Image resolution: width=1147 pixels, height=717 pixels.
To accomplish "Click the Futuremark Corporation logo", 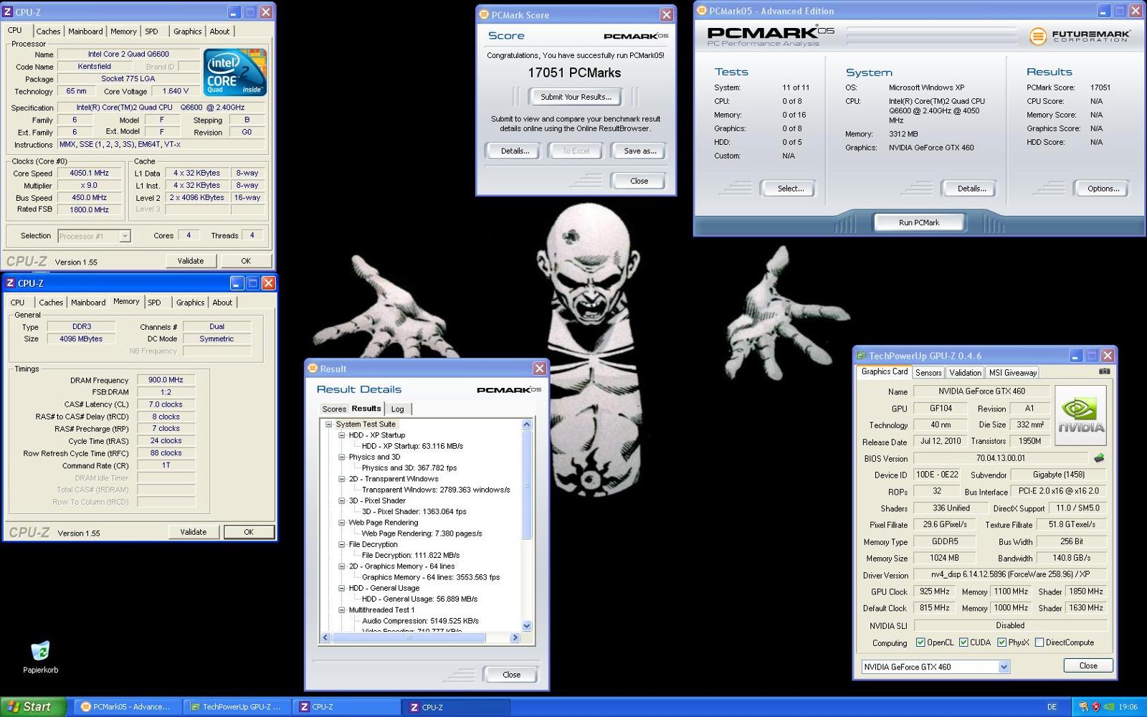I will point(1080,36).
